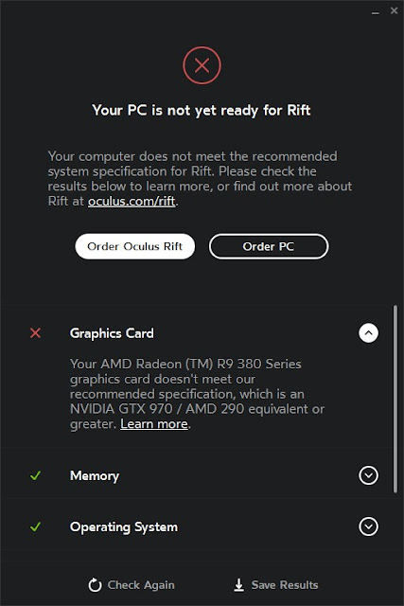Expand the Memory section details

point(368,475)
